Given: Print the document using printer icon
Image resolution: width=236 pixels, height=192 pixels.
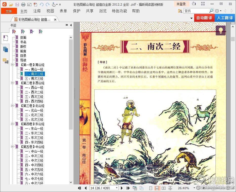Looking at the screenshot, I should (x=23, y=5).
